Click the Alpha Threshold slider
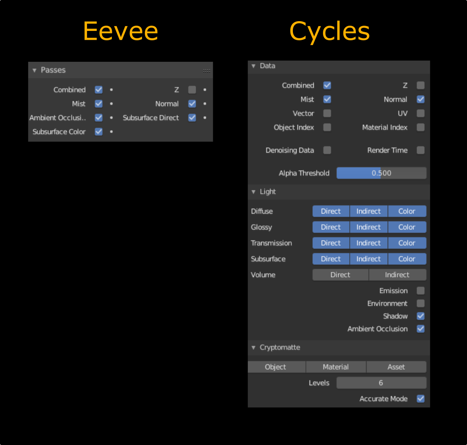 pyautogui.click(x=381, y=173)
